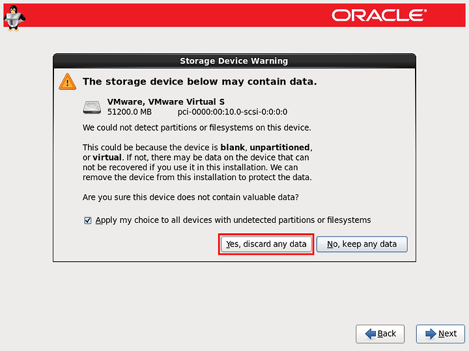Click the Storage Device Warning title bar
The height and width of the screenshot is (351, 469).
pyautogui.click(x=234, y=61)
